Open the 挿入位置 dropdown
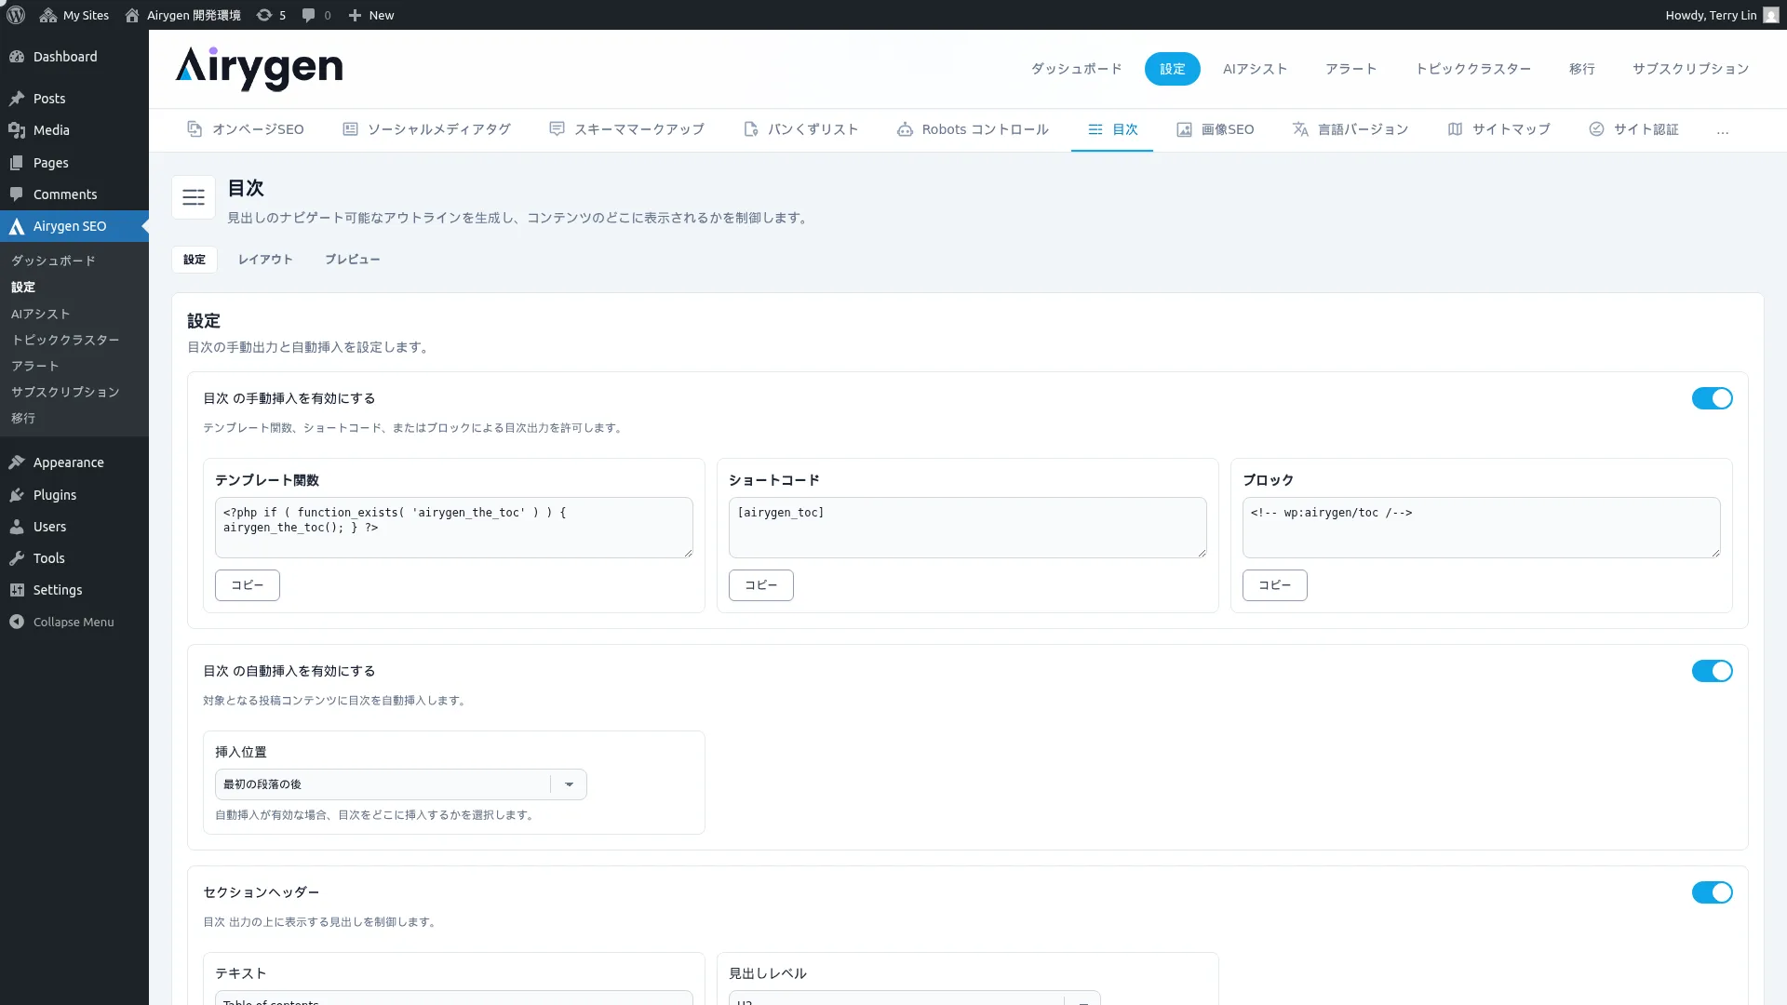 pos(400,784)
